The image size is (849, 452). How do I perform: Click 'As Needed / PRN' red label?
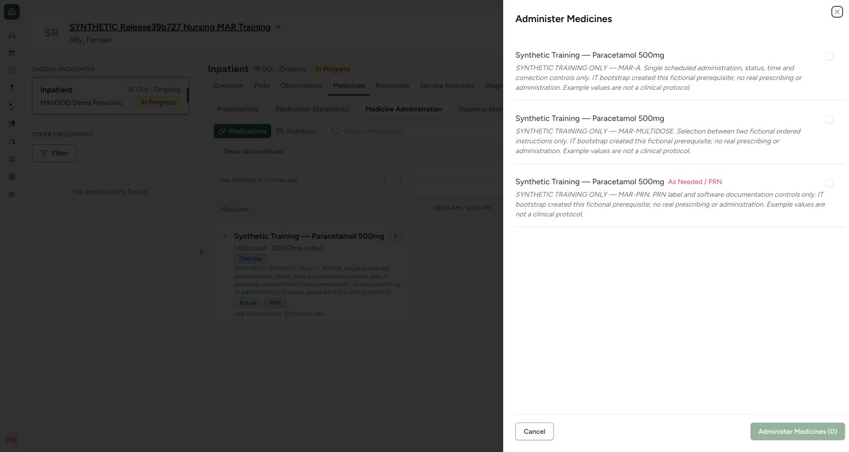point(695,182)
